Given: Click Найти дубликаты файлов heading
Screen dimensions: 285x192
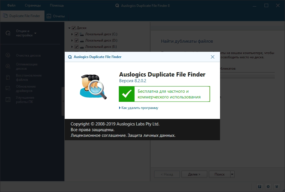Looking at the screenshot, I should (x=187, y=41).
